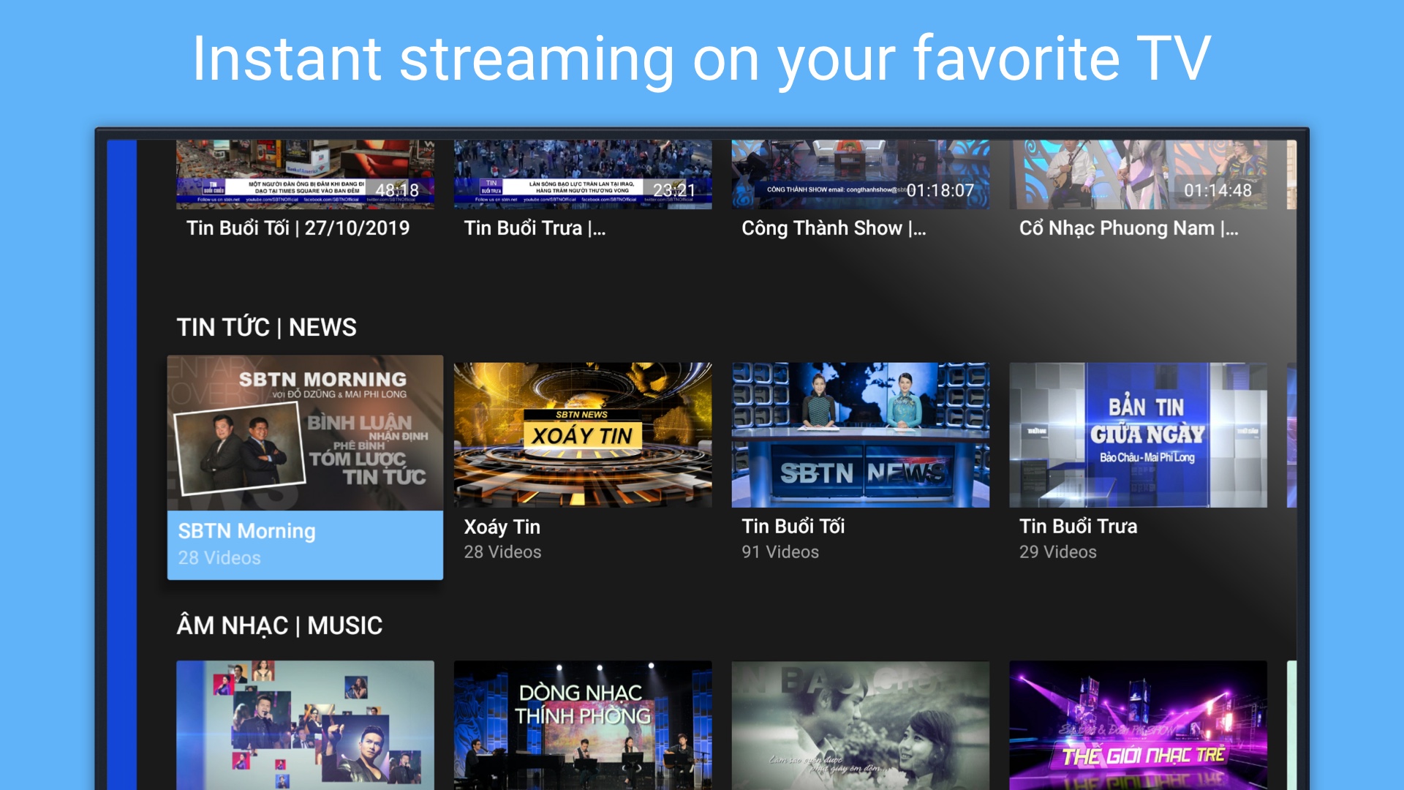Open Bản Tin Giữa Ngày playlist thumbnail
Screen dimensions: 1404x790
point(1138,434)
